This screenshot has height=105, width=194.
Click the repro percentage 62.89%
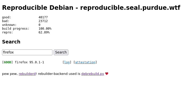[44, 32]
